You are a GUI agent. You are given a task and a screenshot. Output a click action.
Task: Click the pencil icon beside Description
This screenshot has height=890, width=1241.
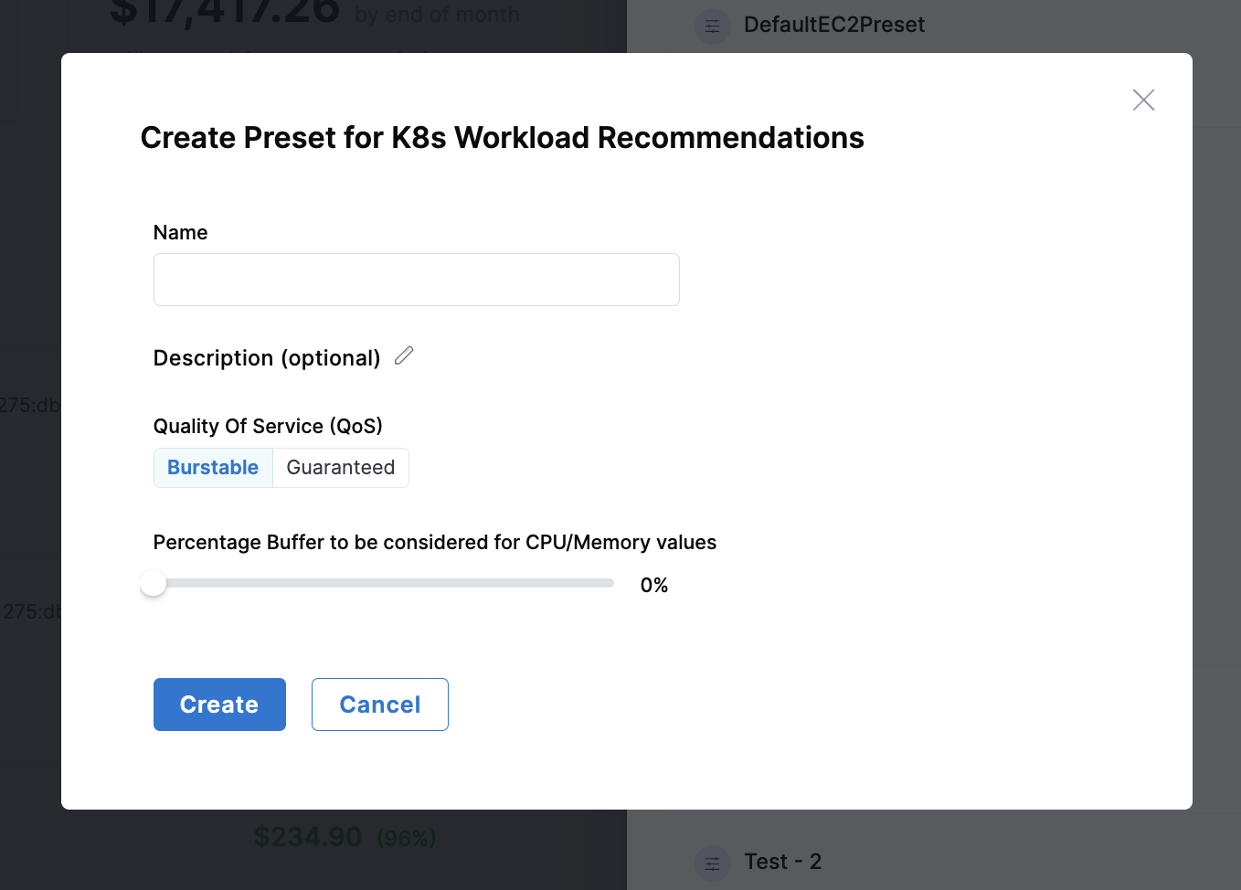(404, 355)
